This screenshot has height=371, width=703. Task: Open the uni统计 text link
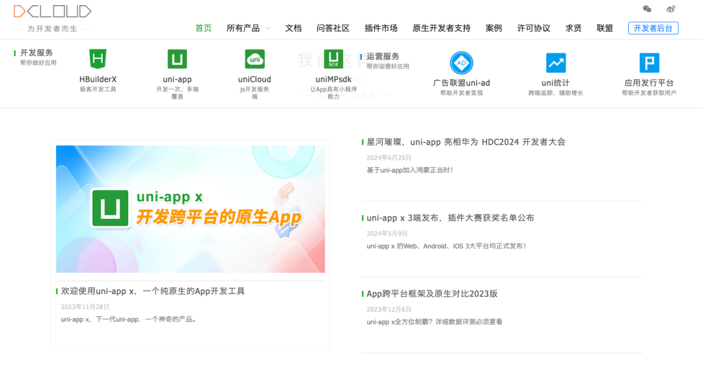(555, 83)
